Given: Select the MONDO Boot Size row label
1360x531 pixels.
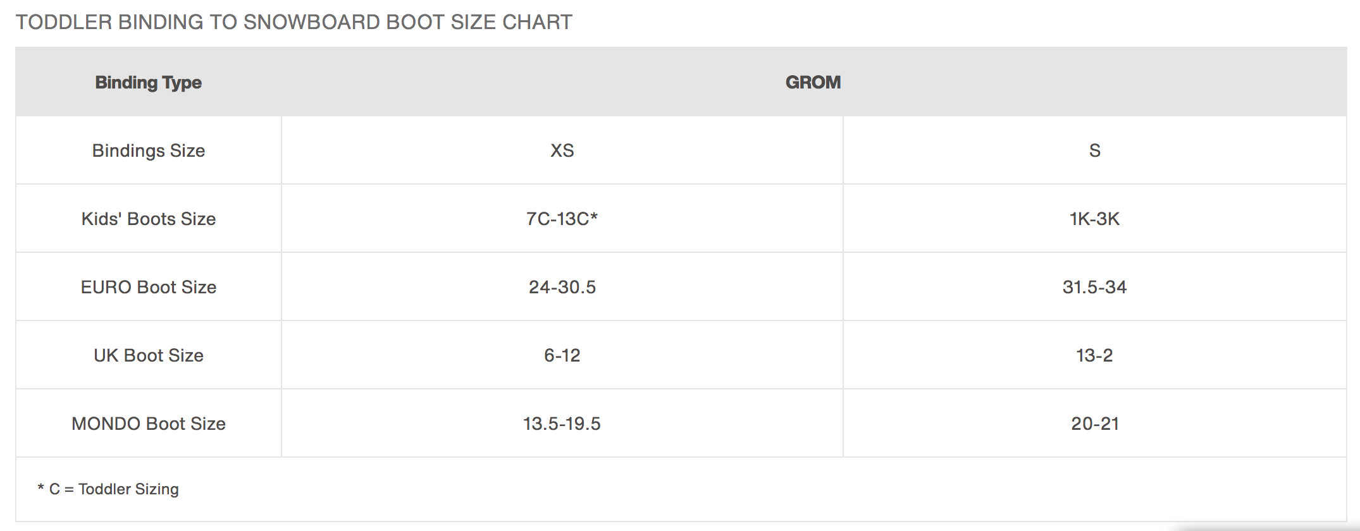Looking at the screenshot, I should (x=148, y=424).
